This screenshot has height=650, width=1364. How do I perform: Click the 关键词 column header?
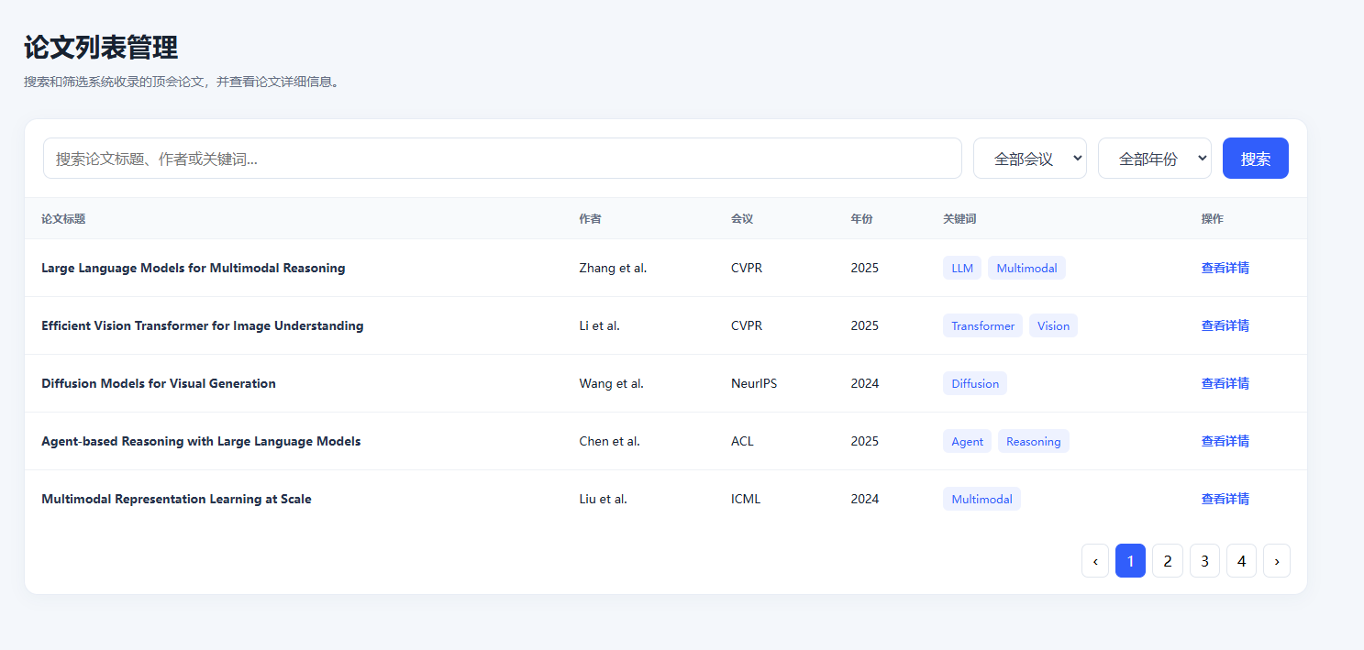pyautogui.click(x=959, y=218)
